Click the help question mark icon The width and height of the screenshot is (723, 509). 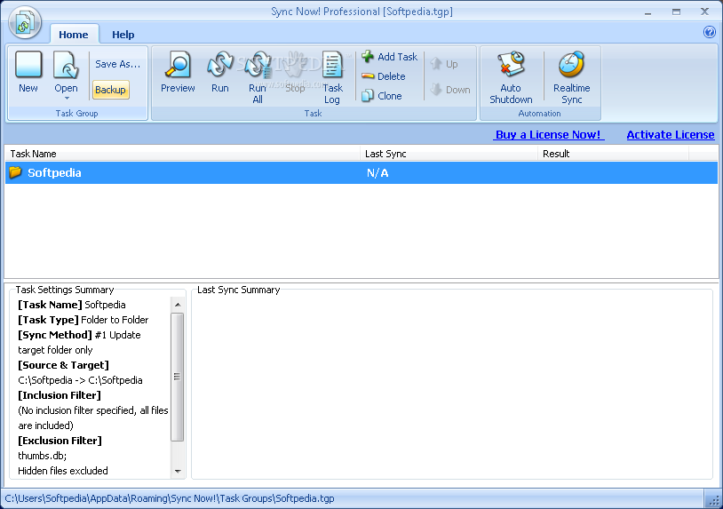point(709,32)
